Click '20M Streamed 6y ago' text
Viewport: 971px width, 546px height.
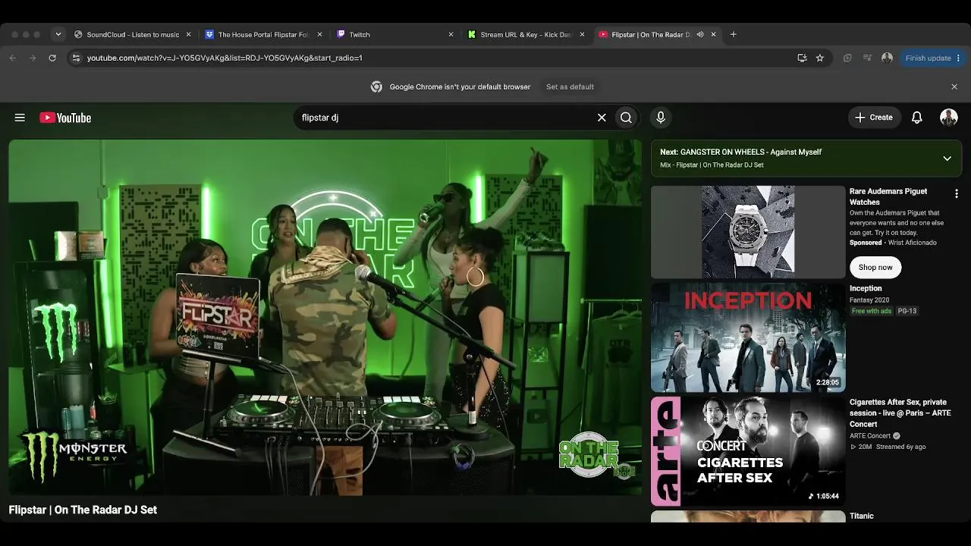(x=888, y=447)
